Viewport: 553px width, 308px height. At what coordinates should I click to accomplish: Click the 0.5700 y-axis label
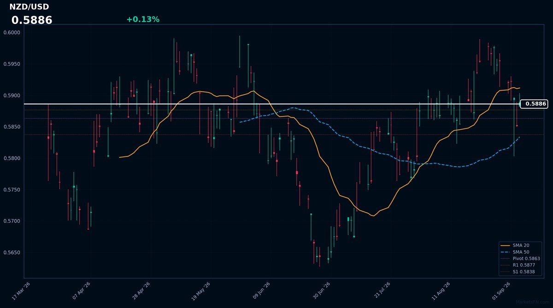click(12, 221)
